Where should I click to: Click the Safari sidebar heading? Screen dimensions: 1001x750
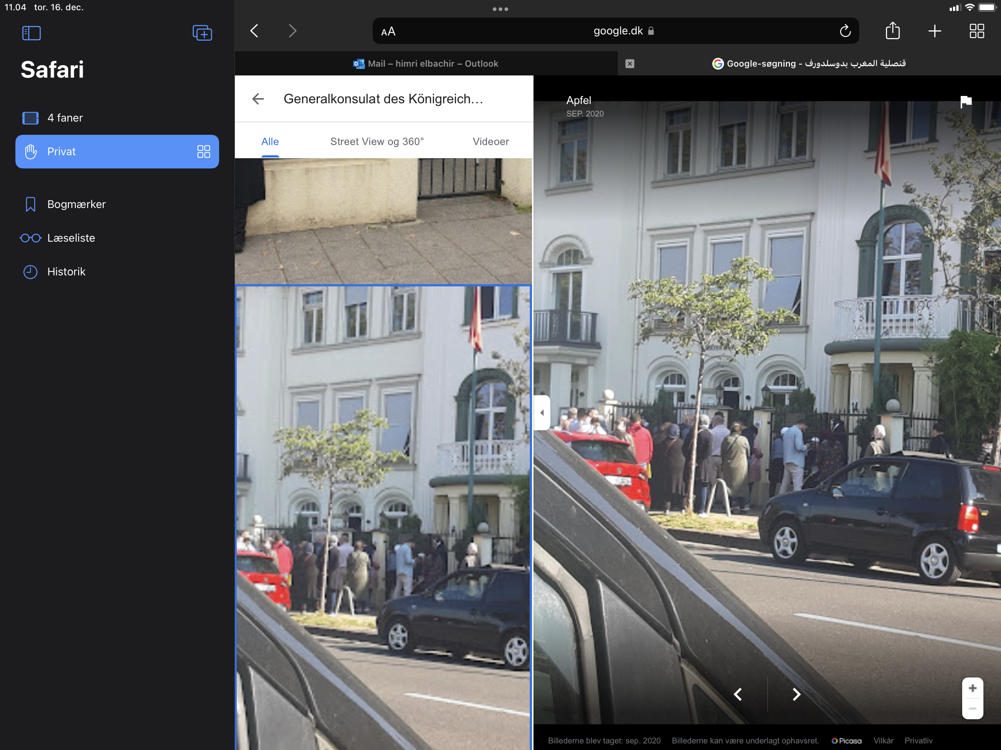point(52,70)
